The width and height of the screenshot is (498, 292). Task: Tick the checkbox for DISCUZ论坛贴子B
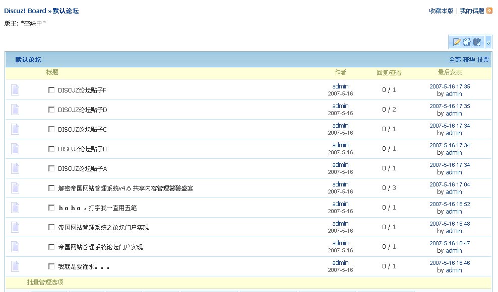[x=51, y=149]
